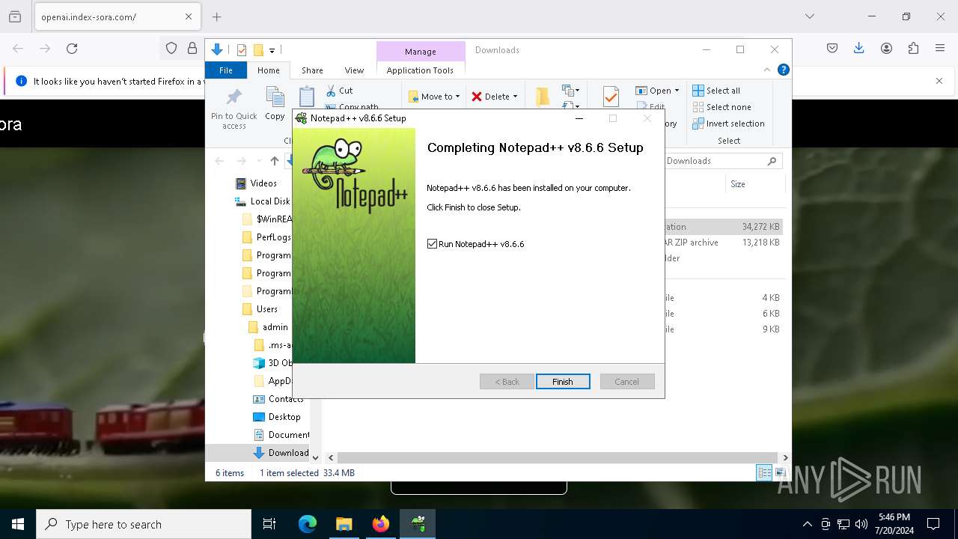
Task: Select the Contacts folder in tree
Action: tap(278, 399)
